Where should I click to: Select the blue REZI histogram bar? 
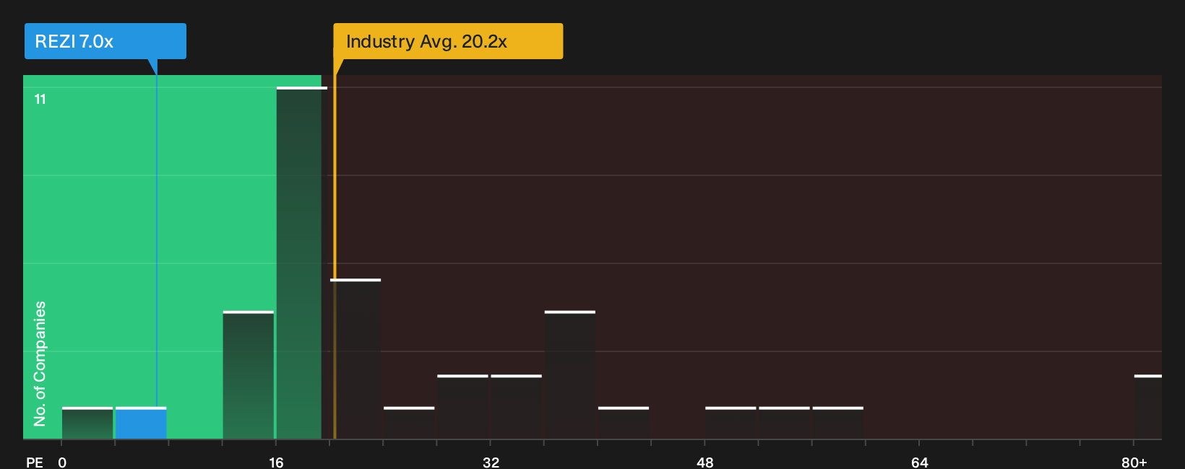141,423
